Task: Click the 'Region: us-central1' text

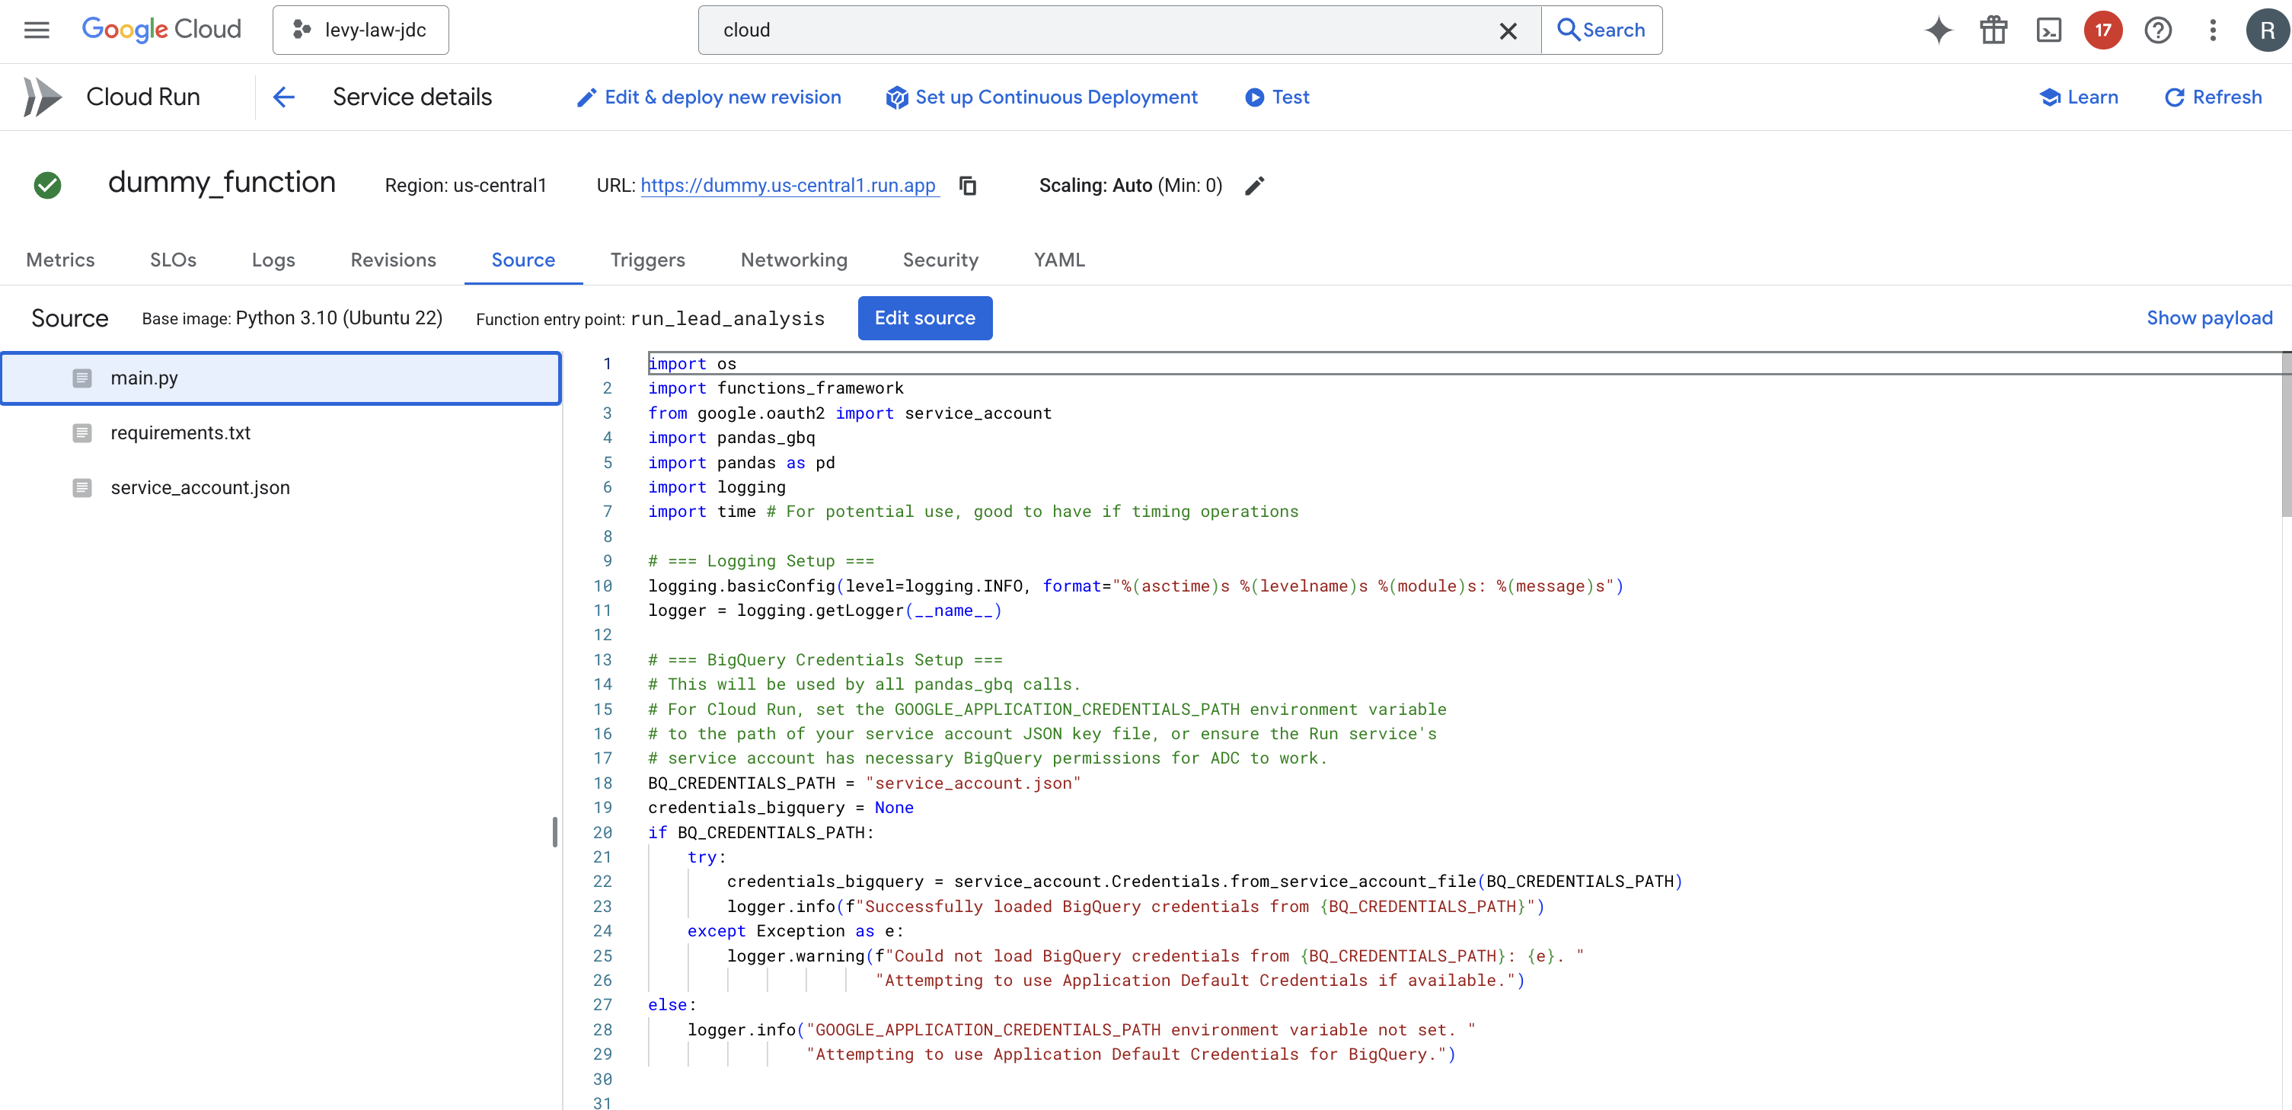Action: pyautogui.click(x=465, y=185)
